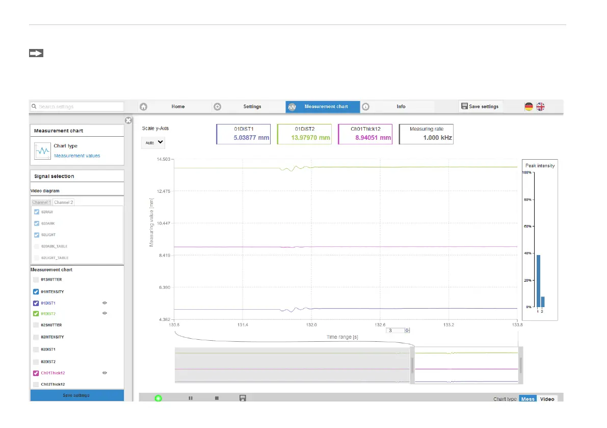Close the left panel with the X icon
The height and width of the screenshot is (428, 607).
tap(128, 120)
